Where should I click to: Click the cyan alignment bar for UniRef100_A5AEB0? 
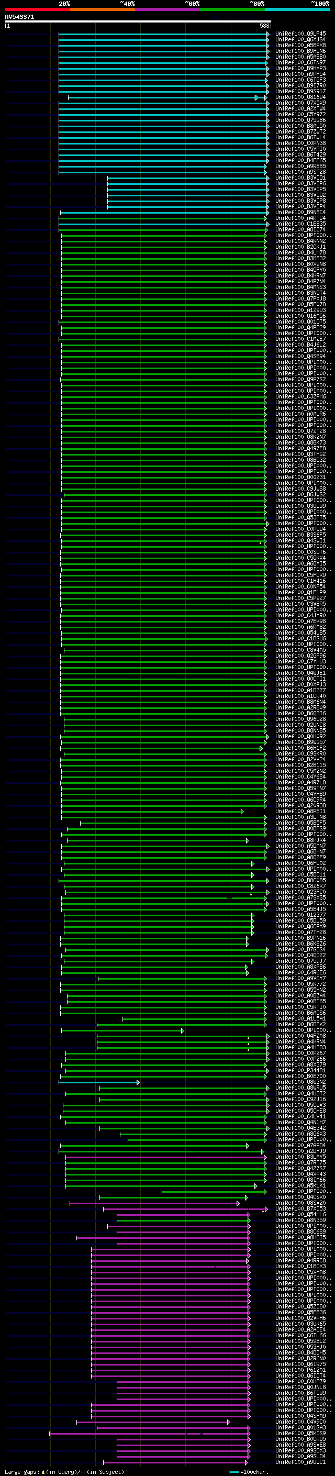coord(164,57)
